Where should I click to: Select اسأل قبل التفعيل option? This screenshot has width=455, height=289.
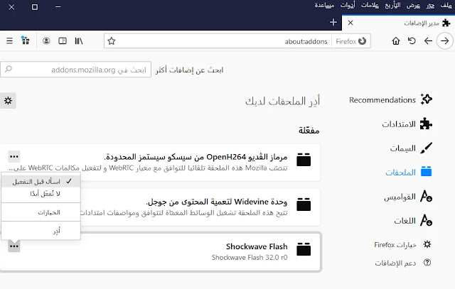tap(41, 182)
